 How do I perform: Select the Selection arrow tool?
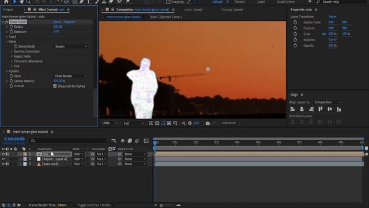(15, 2)
